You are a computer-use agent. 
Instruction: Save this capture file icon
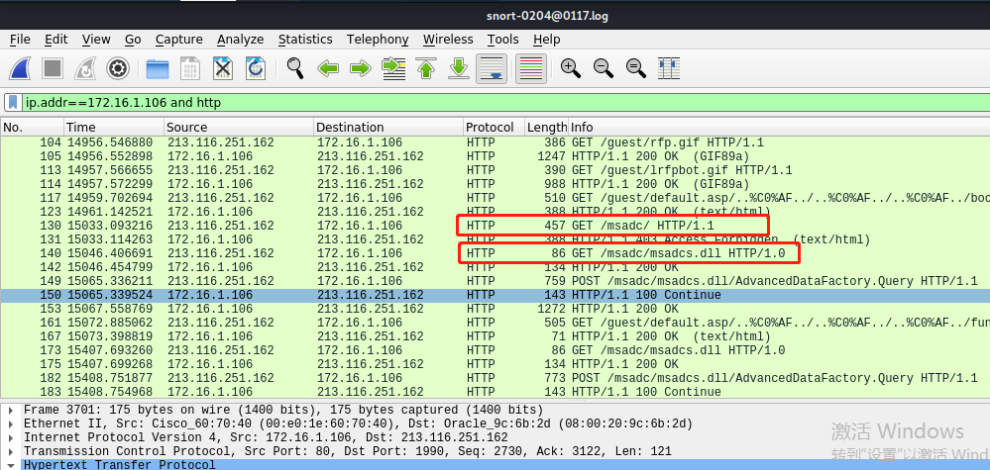(190, 68)
